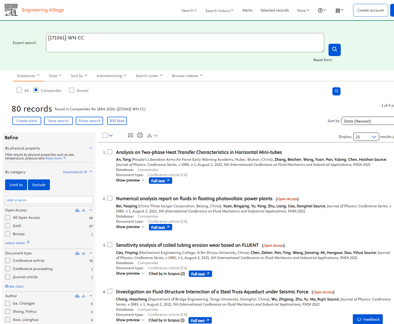Open the Databases tab
394x324 pixels.
coord(28,76)
